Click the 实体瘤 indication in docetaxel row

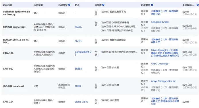click(110, 85)
